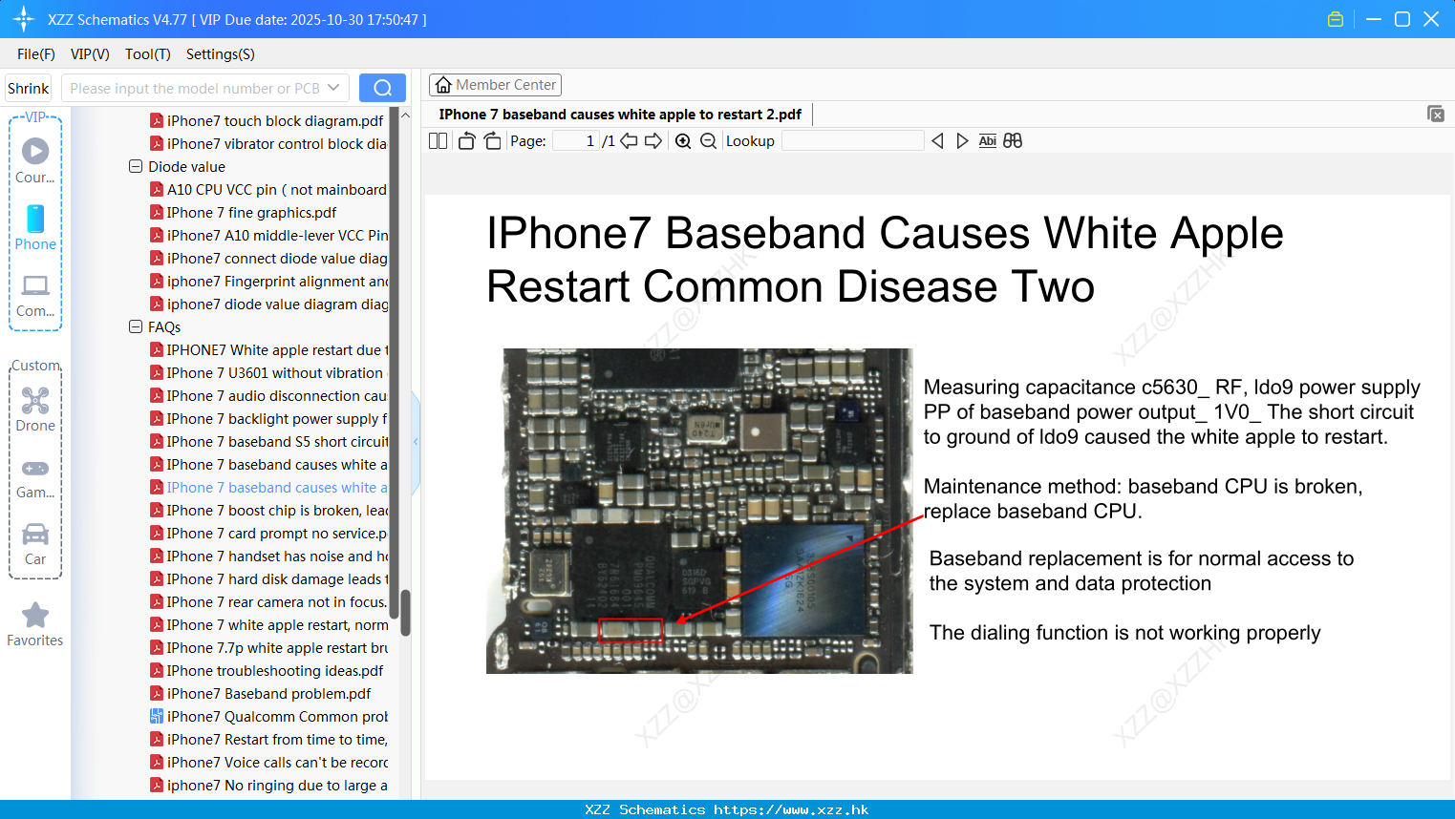This screenshot has width=1455, height=819.
Task: Open iPhone7 Qualcomm Common problem file
Action: coord(269,716)
